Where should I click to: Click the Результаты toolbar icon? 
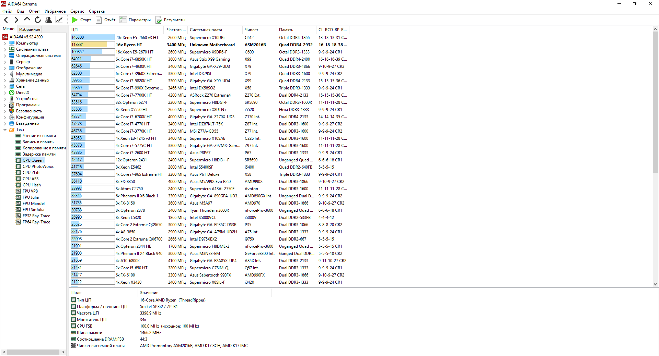pyautogui.click(x=159, y=20)
